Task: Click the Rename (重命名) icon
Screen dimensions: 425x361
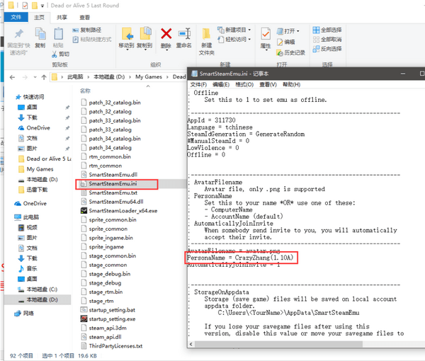Action: pos(184,33)
